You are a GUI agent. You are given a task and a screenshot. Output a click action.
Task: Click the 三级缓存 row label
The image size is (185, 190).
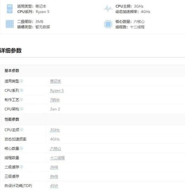(x=12, y=176)
